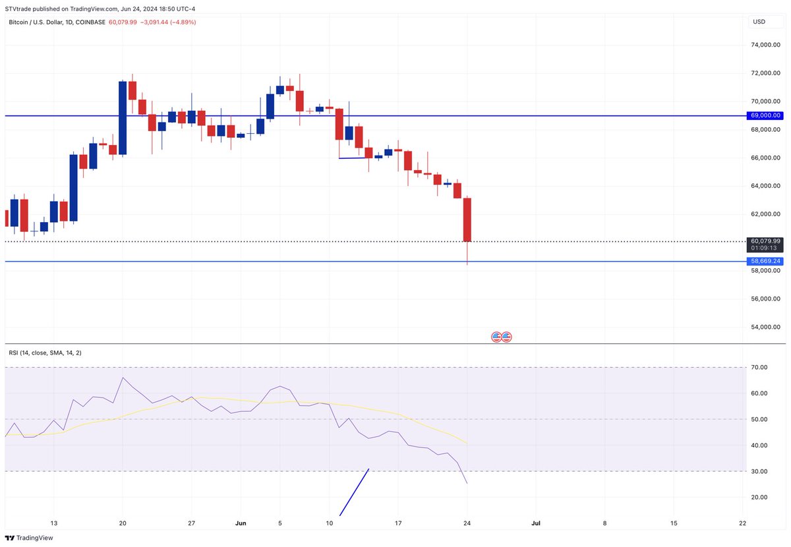
Task: Click the 20.00 RSI axis label
Action: coord(760,498)
